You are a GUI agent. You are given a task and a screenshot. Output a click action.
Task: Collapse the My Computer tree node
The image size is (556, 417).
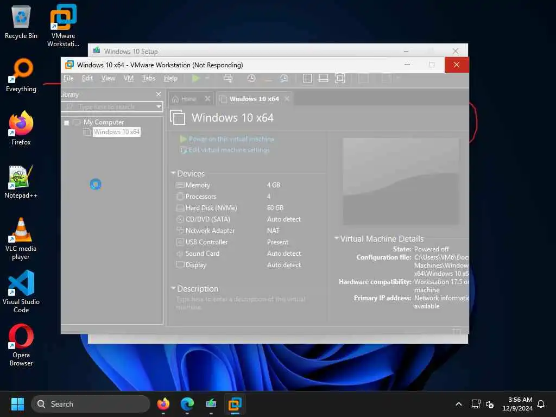pyautogui.click(x=66, y=123)
